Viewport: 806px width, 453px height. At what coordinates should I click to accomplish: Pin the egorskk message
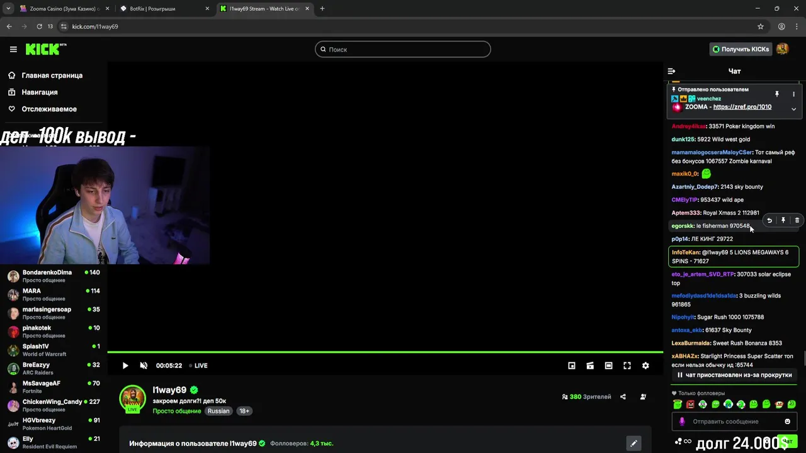783,220
